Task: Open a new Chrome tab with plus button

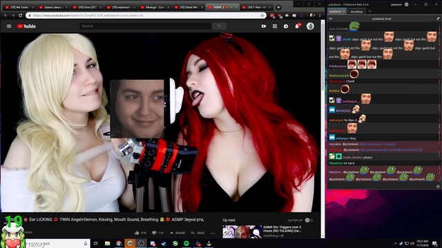Action: point(278,8)
